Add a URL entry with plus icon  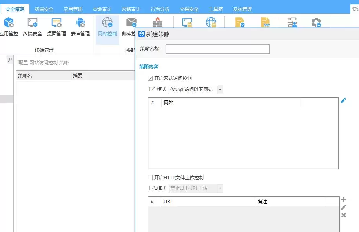343,199
